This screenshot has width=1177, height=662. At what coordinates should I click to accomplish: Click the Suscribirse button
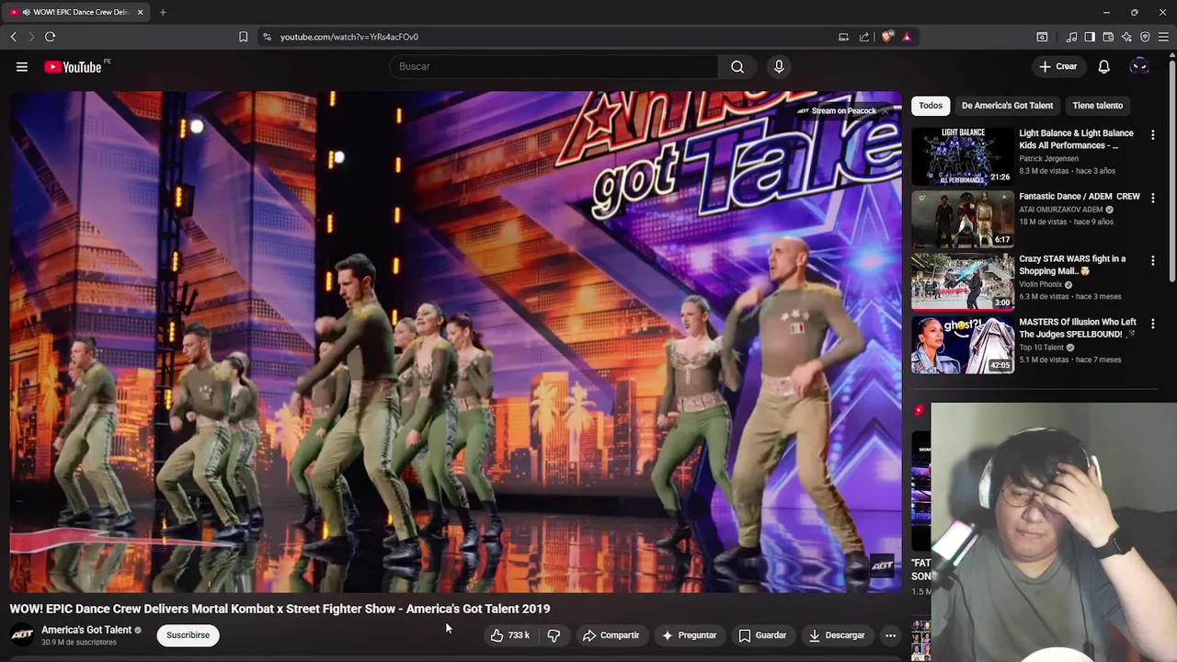(x=188, y=635)
